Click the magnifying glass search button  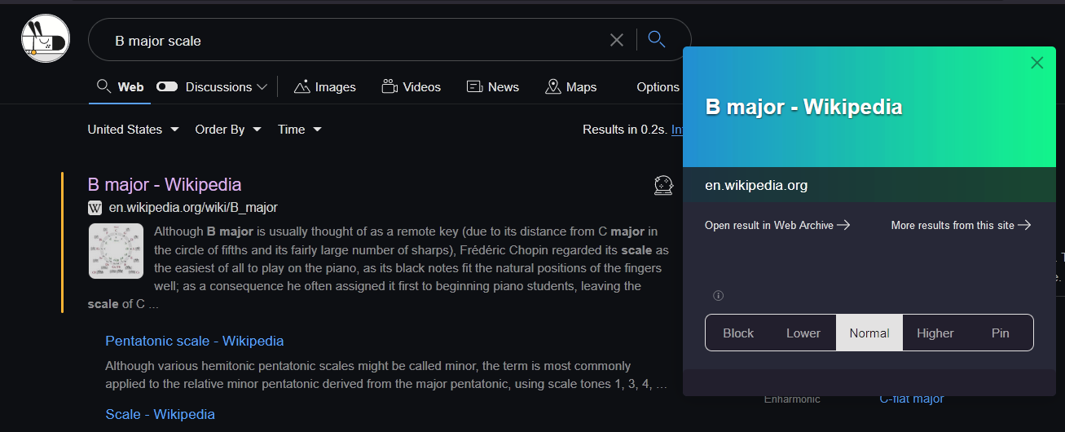coord(656,39)
